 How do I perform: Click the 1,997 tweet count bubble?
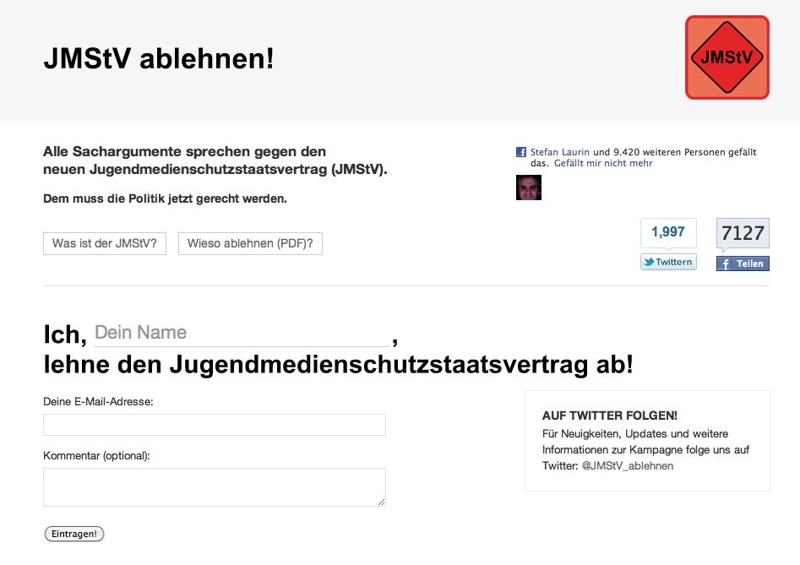(x=668, y=232)
